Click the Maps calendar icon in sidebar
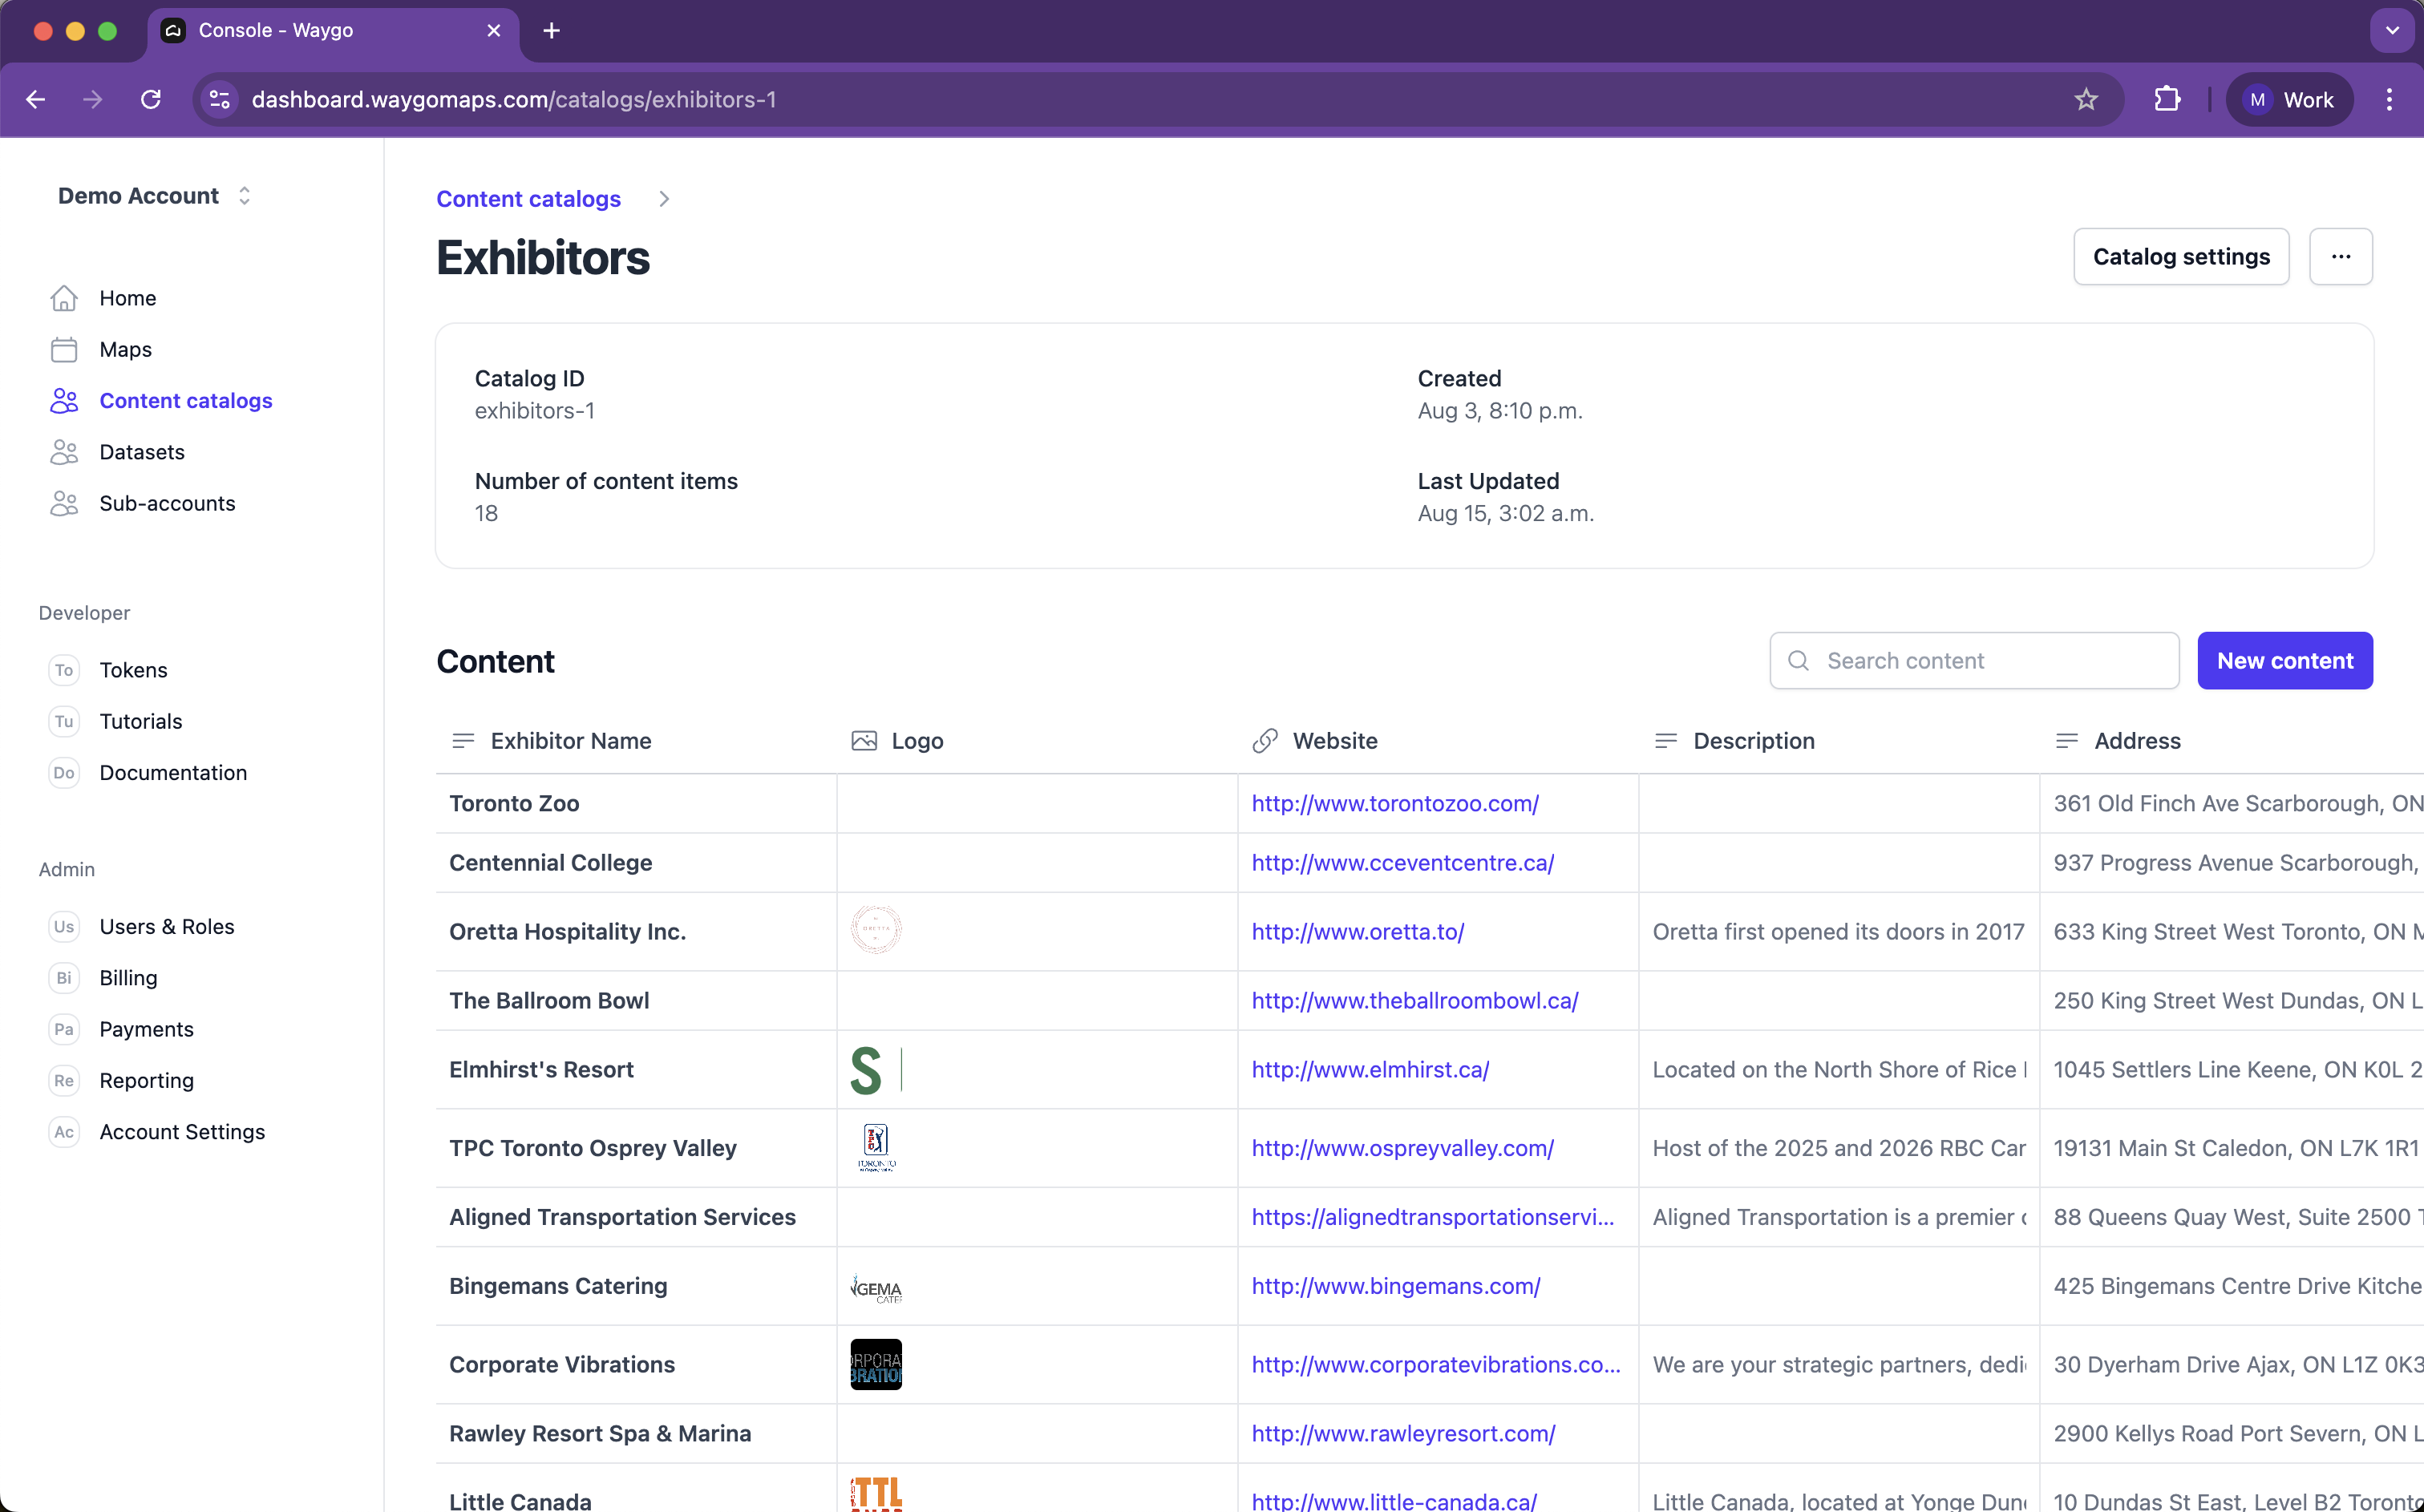This screenshot has height=1512, width=2424. click(x=64, y=349)
